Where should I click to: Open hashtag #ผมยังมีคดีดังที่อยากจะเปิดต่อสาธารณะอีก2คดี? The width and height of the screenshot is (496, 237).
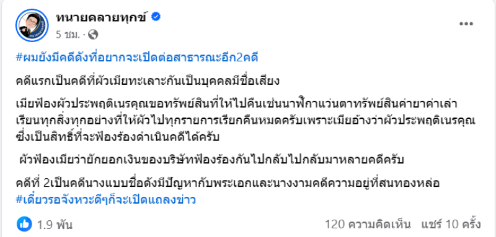[x=137, y=58]
